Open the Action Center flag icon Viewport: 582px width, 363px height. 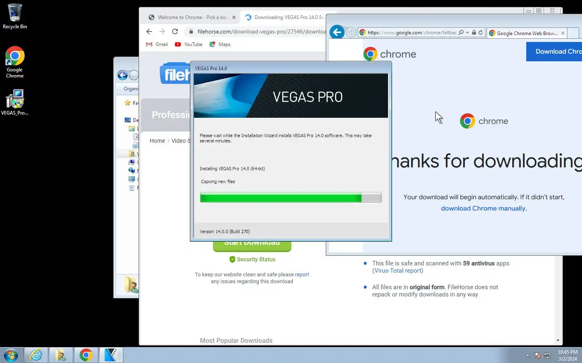(538, 355)
